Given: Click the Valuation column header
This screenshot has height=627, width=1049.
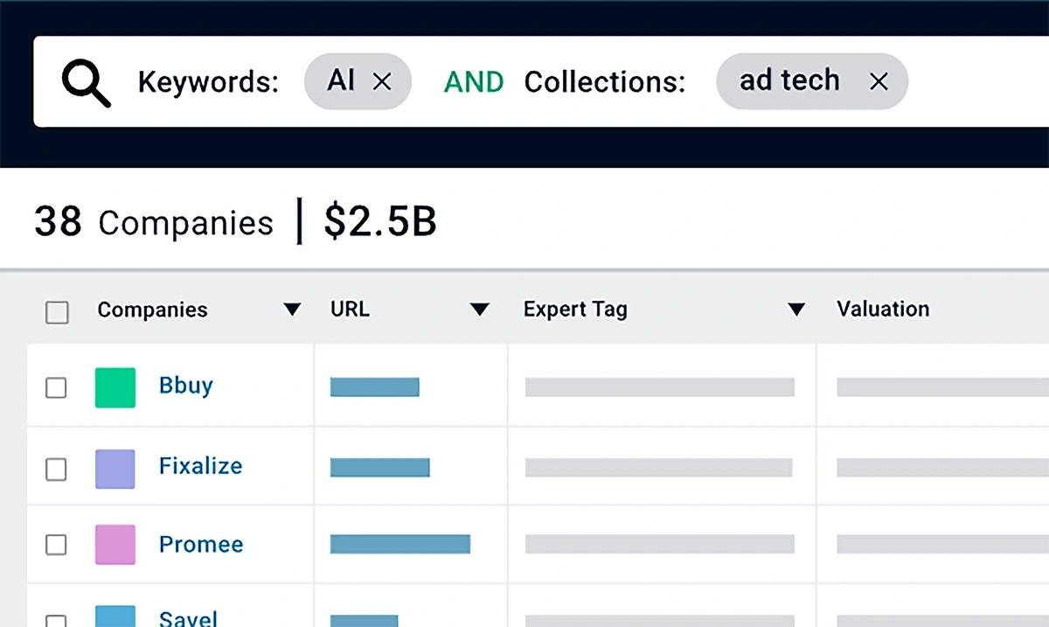Looking at the screenshot, I should [x=883, y=309].
